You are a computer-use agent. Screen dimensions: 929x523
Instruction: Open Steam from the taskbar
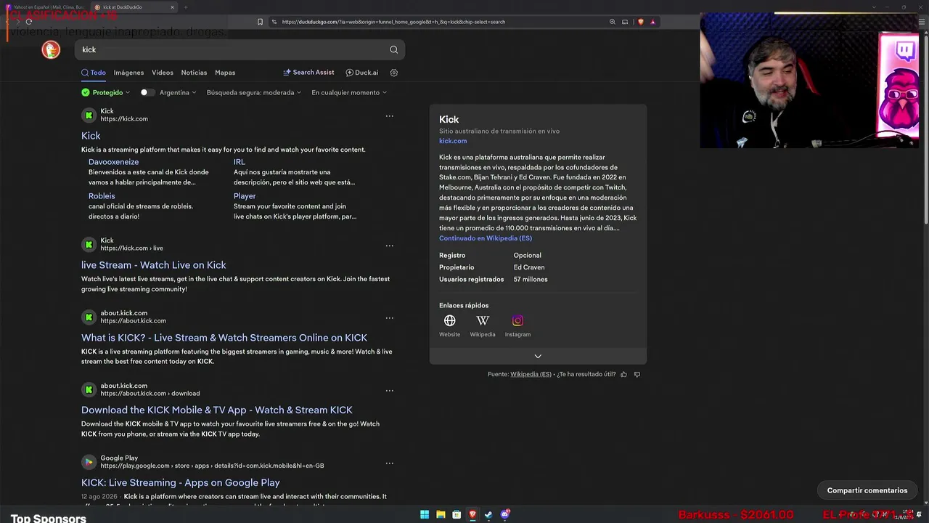click(488, 515)
